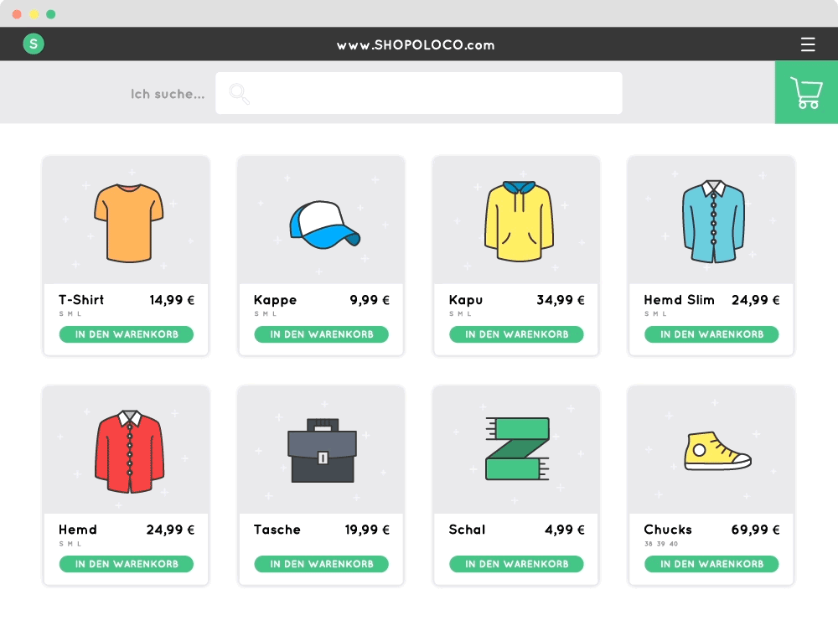Screen dimensions: 838x631
Task: Click the green S logo icon
Action: [x=34, y=44]
